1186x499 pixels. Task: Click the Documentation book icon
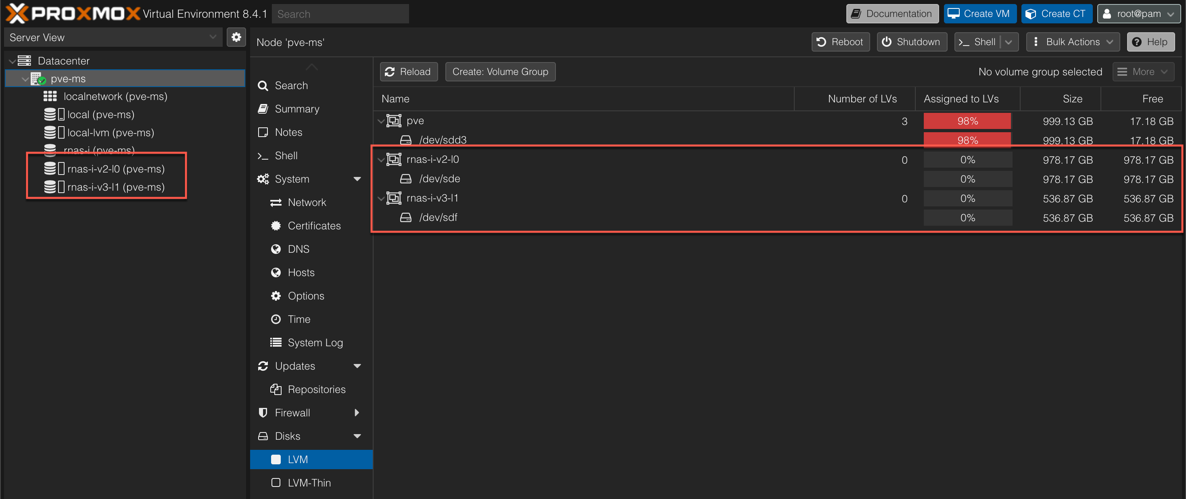856,14
